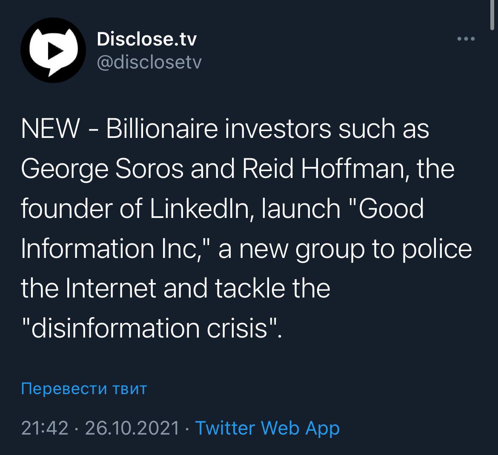The width and height of the screenshot is (498, 455).
Task: Visit the @disclosetv handle
Action: point(149,63)
